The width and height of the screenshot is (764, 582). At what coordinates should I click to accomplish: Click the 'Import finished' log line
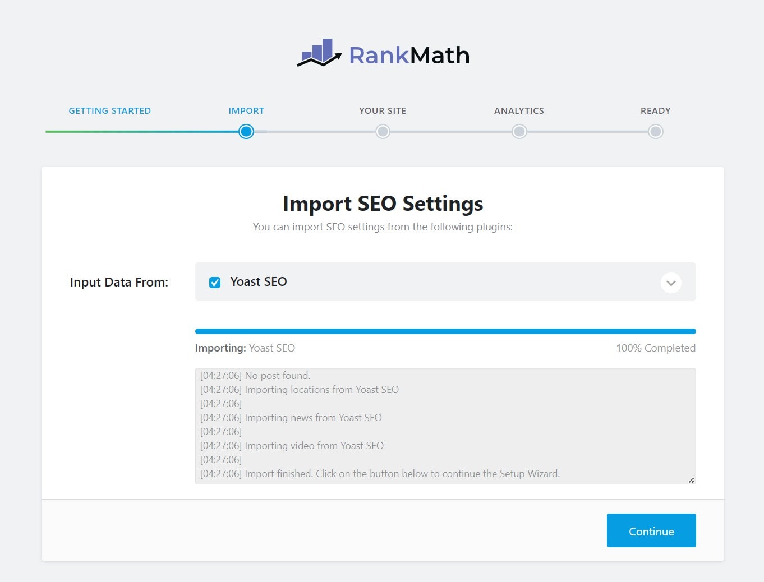[380, 474]
